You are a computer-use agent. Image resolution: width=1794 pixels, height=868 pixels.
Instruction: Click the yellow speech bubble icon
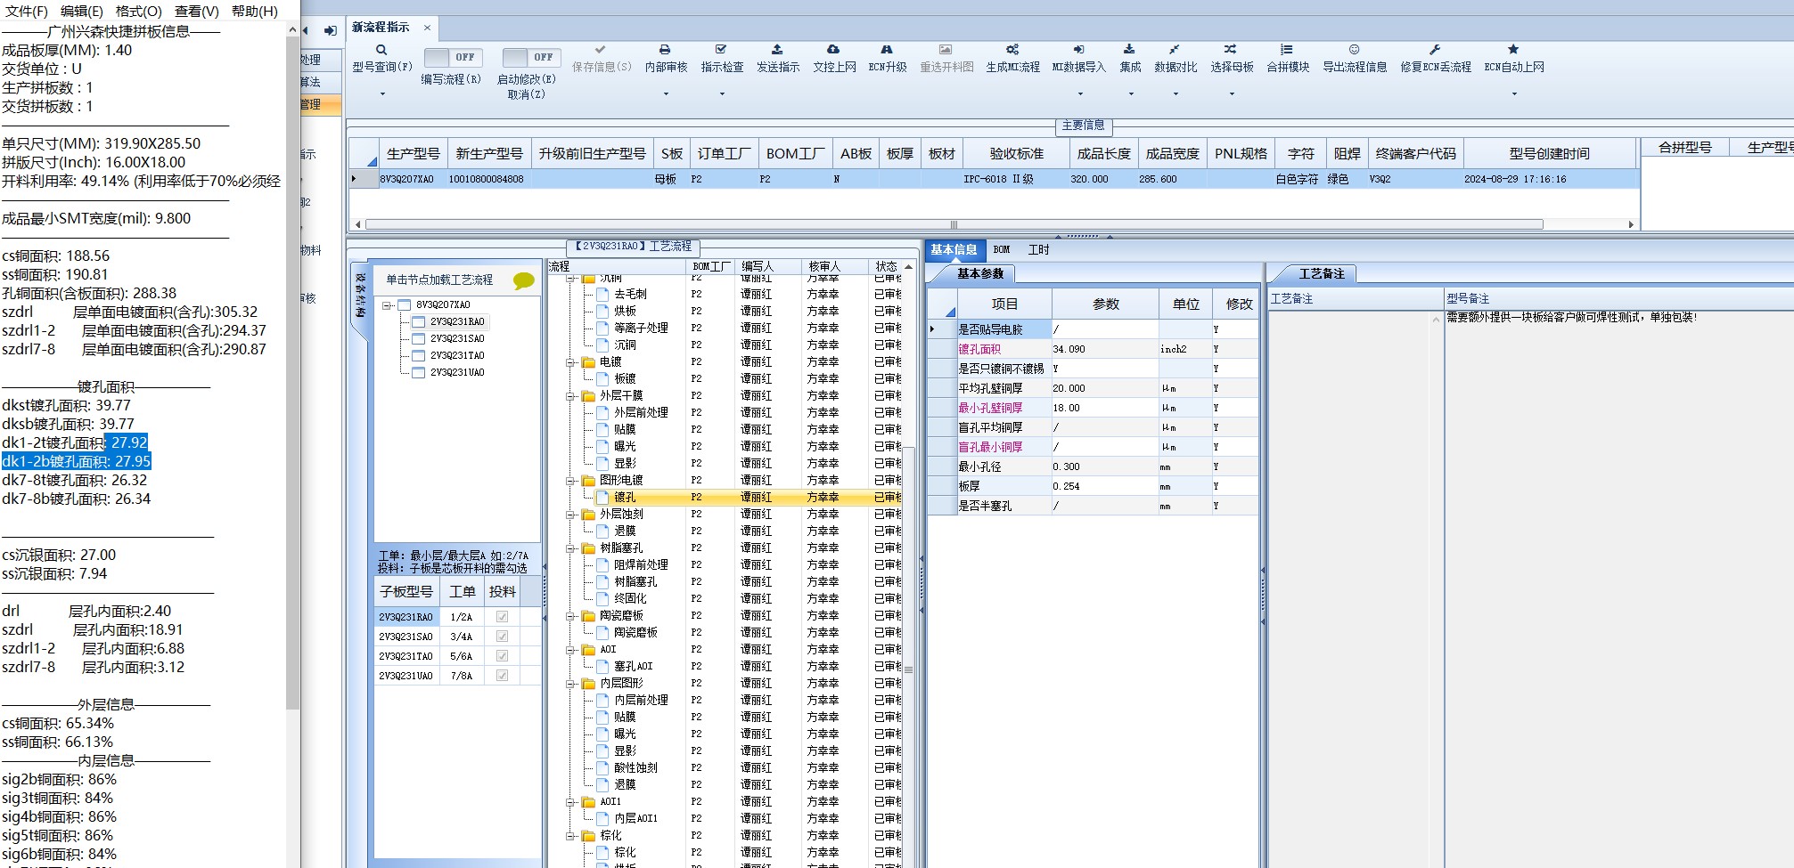(x=524, y=281)
